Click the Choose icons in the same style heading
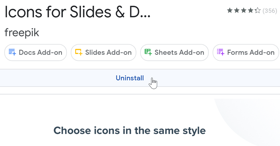This screenshot has height=146, width=280. pos(130,130)
